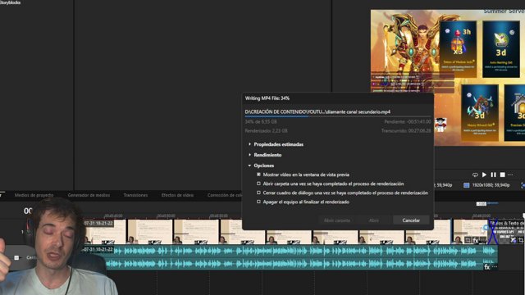Open Corrección de color tab
The height and width of the screenshot is (295, 525).
point(224,195)
